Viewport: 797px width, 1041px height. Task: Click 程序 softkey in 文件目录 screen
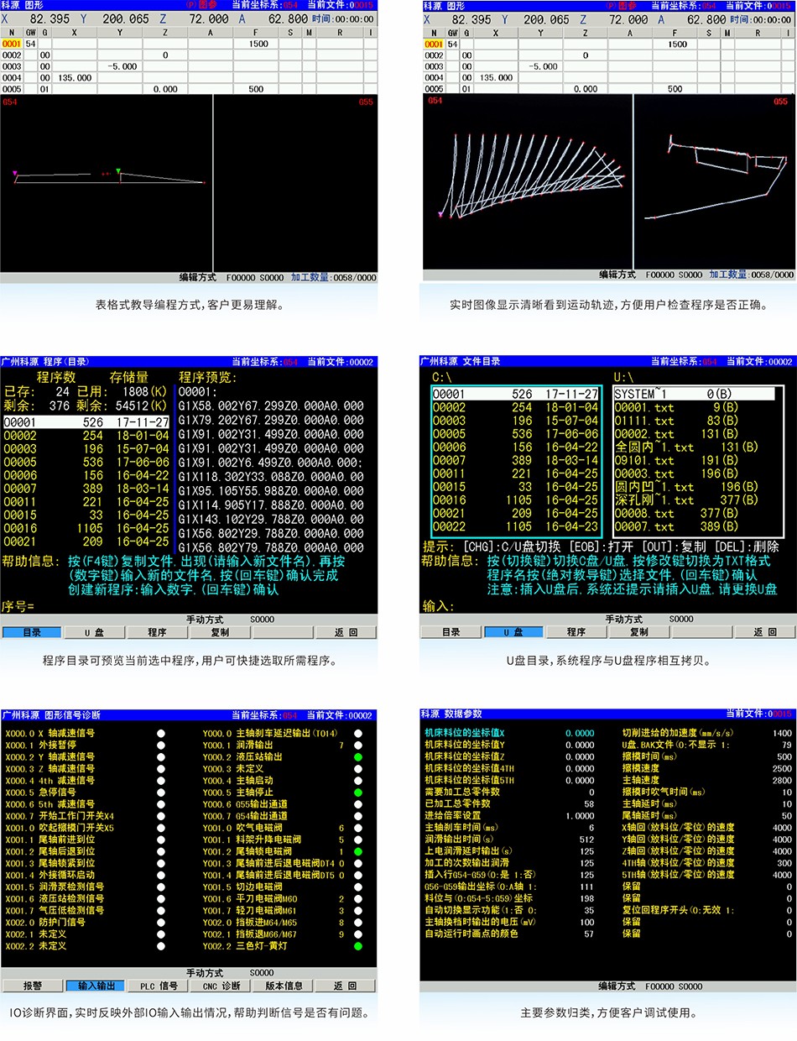click(576, 632)
